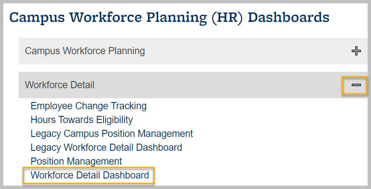Open the Hours Towards Eligibility link
Screen dimensions: 371x189
pos(82,120)
